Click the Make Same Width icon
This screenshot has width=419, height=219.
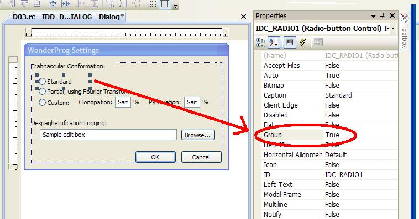[110, 3]
